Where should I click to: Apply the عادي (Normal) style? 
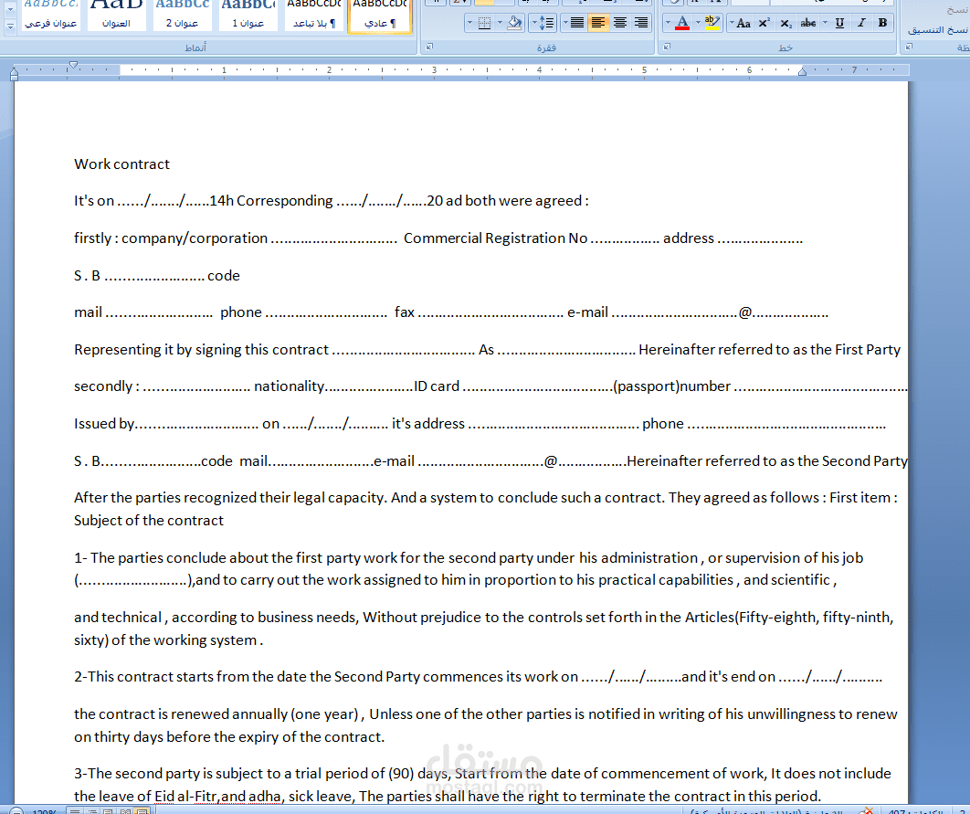point(380,16)
